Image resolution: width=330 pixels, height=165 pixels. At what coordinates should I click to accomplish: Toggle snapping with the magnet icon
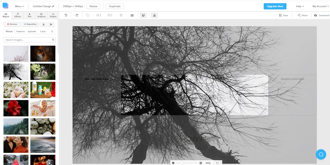click(x=143, y=15)
